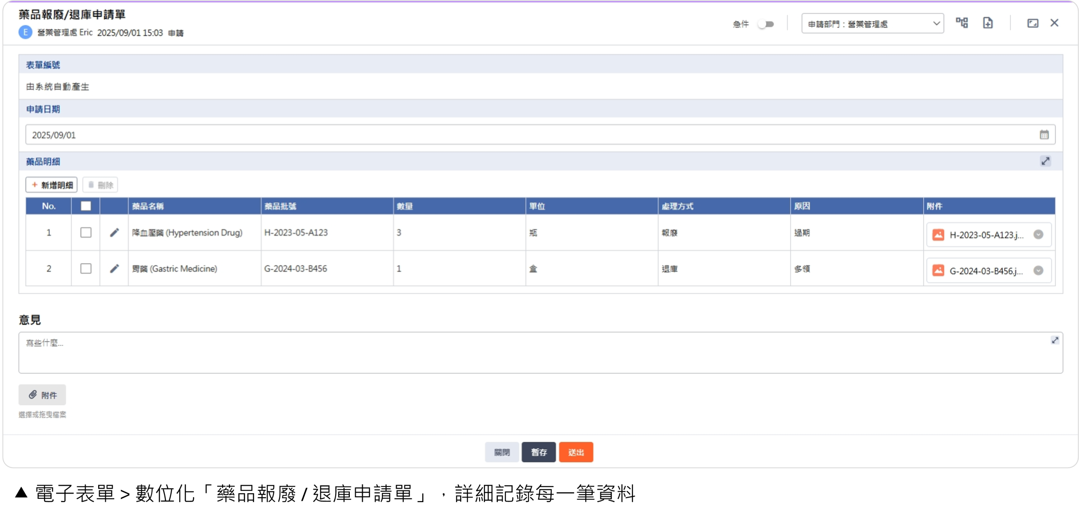
Task: Open the workflow diagram icon
Action: [961, 23]
